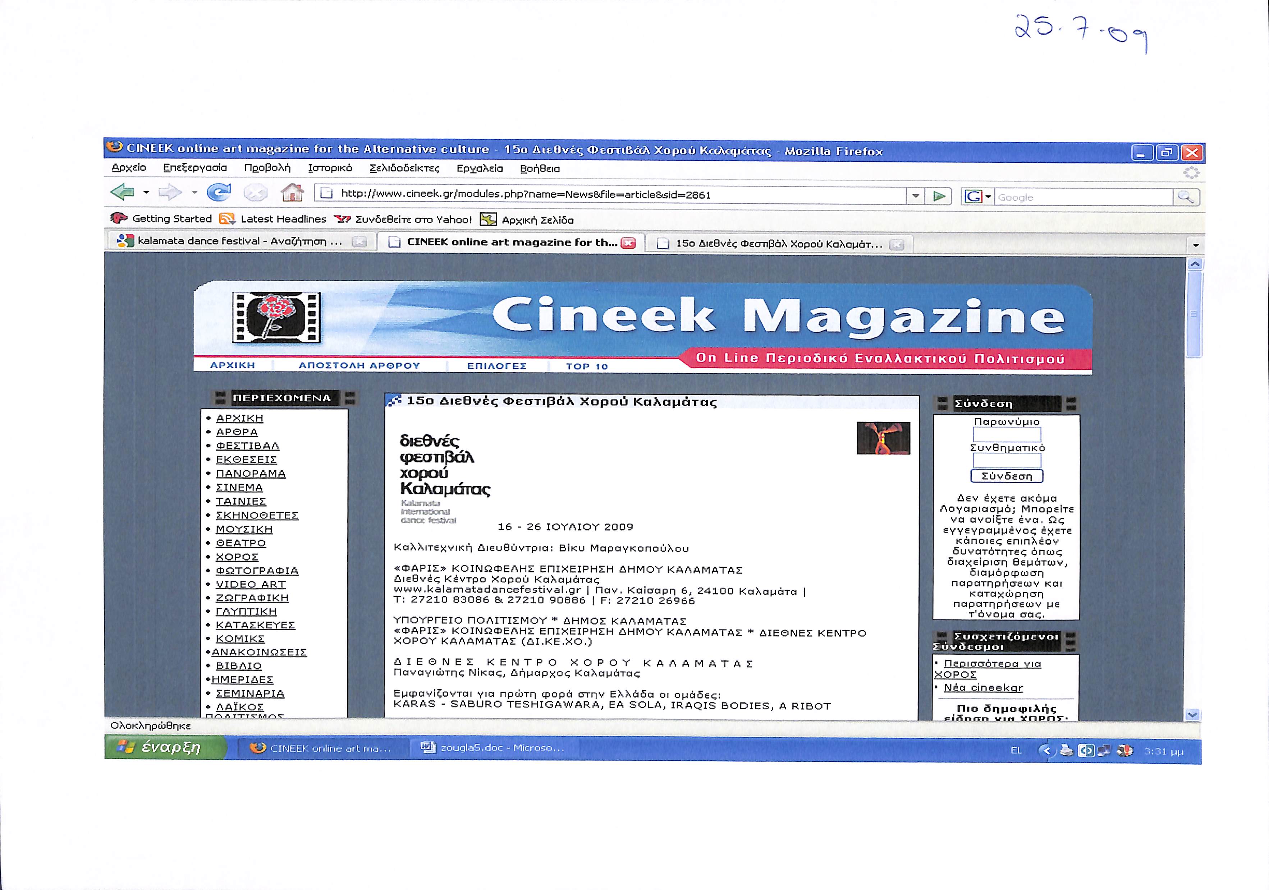
Task: Click the EL language indicator
Action: (x=1016, y=750)
